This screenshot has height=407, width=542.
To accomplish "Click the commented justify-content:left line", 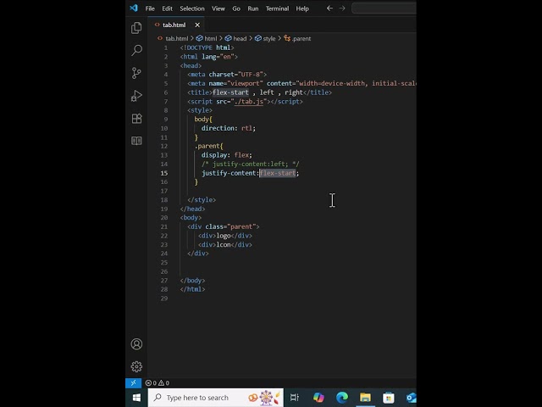I will coord(251,164).
